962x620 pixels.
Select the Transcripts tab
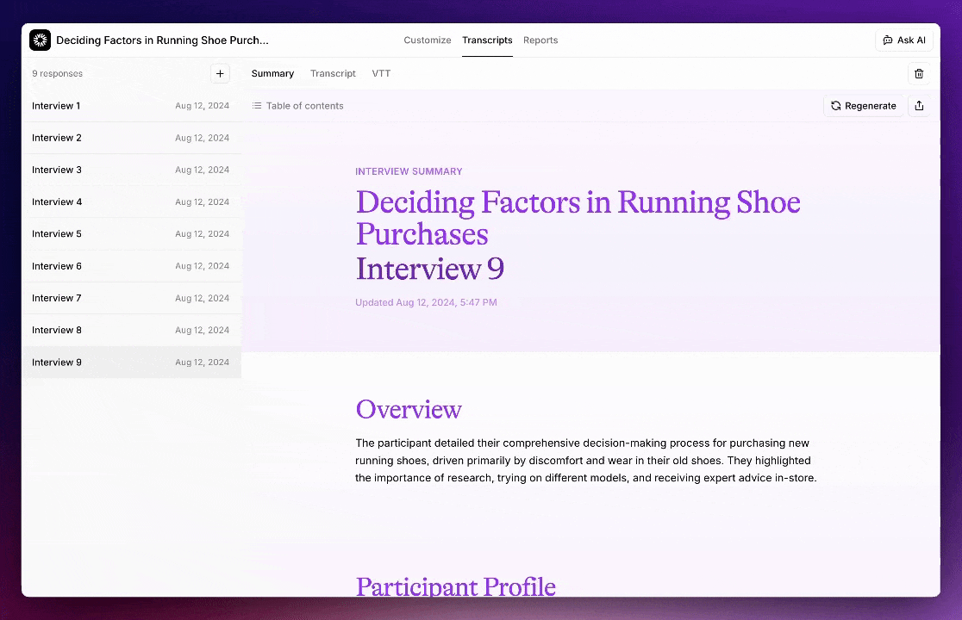pyautogui.click(x=487, y=40)
